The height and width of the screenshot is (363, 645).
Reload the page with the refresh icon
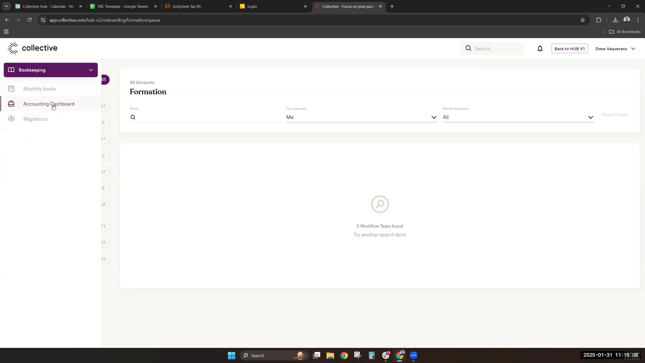30,20
